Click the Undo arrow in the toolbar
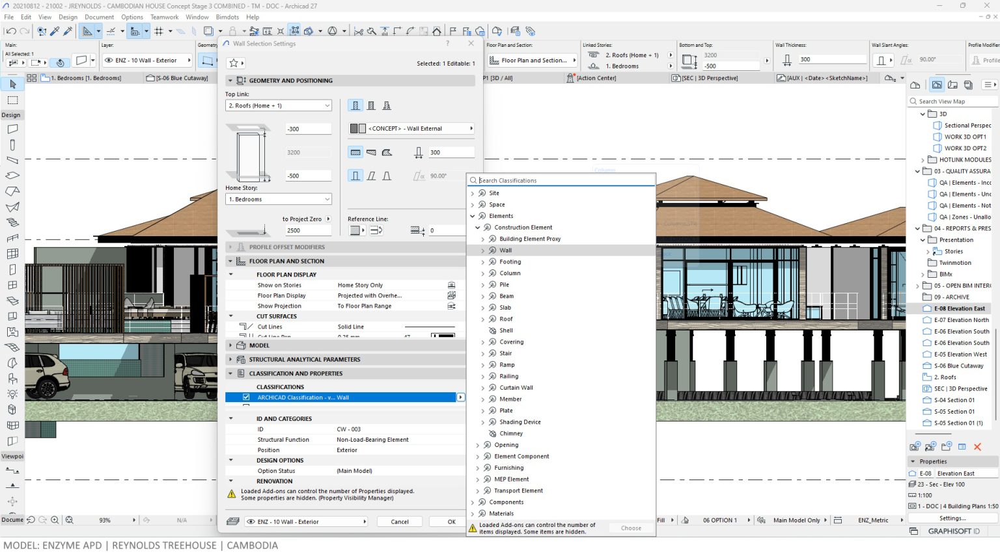The image size is (1000, 553). pos(10,31)
